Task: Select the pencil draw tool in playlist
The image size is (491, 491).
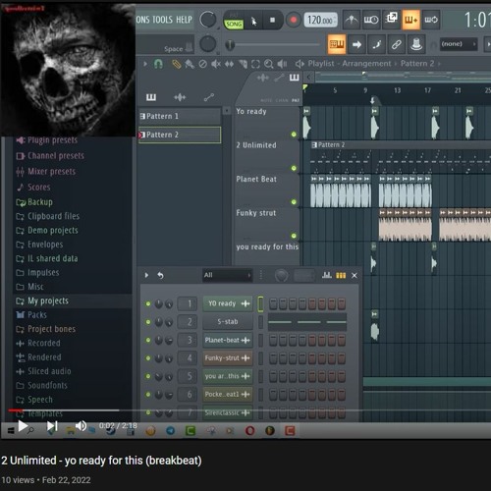Action: coord(177,64)
